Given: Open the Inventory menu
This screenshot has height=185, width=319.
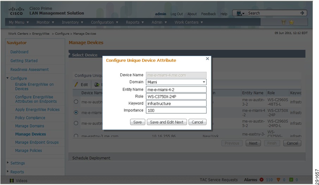Looking at the screenshot, I should pyautogui.click(x=73, y=22).
